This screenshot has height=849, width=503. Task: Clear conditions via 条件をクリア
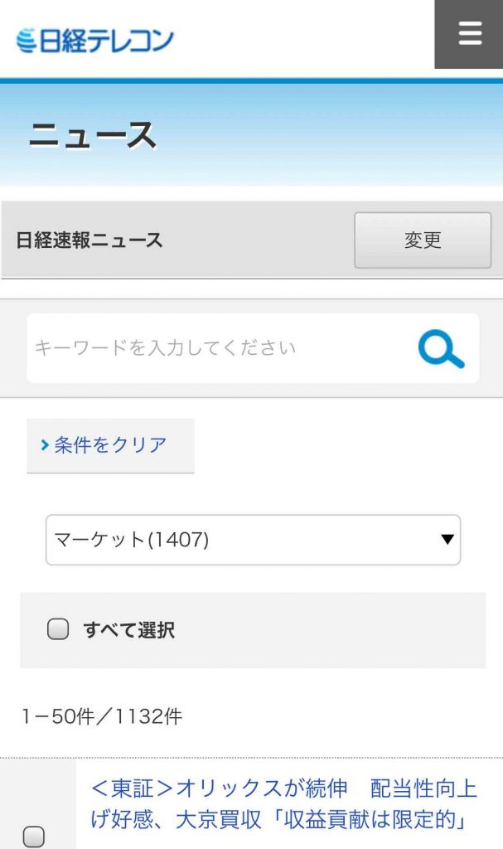[x=110, y=445]
